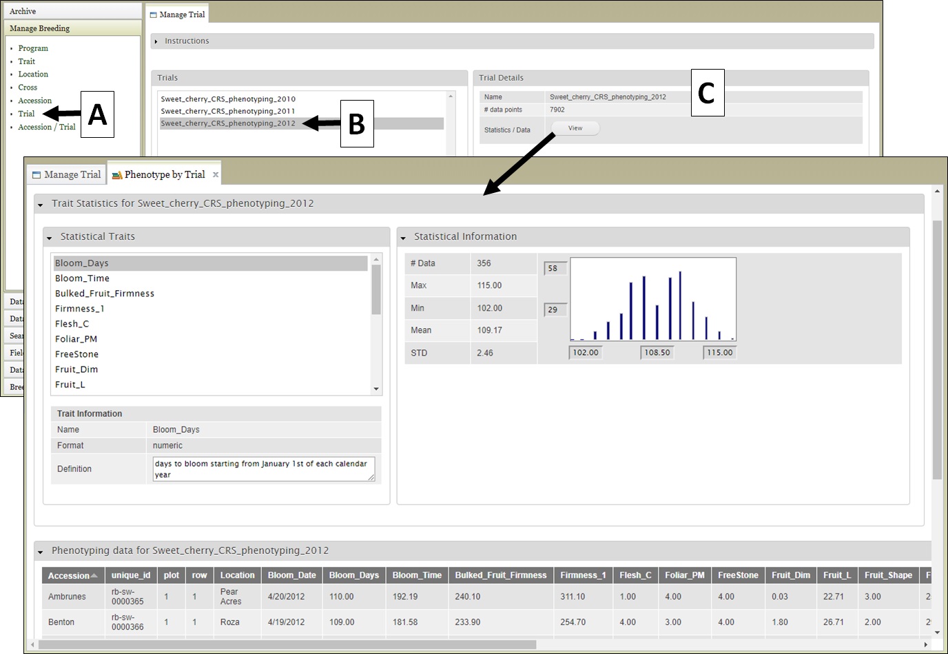Image resolution: width=948 pixels, height=654 pixels.
Task: Sort the table by the Fruit_Shape column
Action: point(889,575)
